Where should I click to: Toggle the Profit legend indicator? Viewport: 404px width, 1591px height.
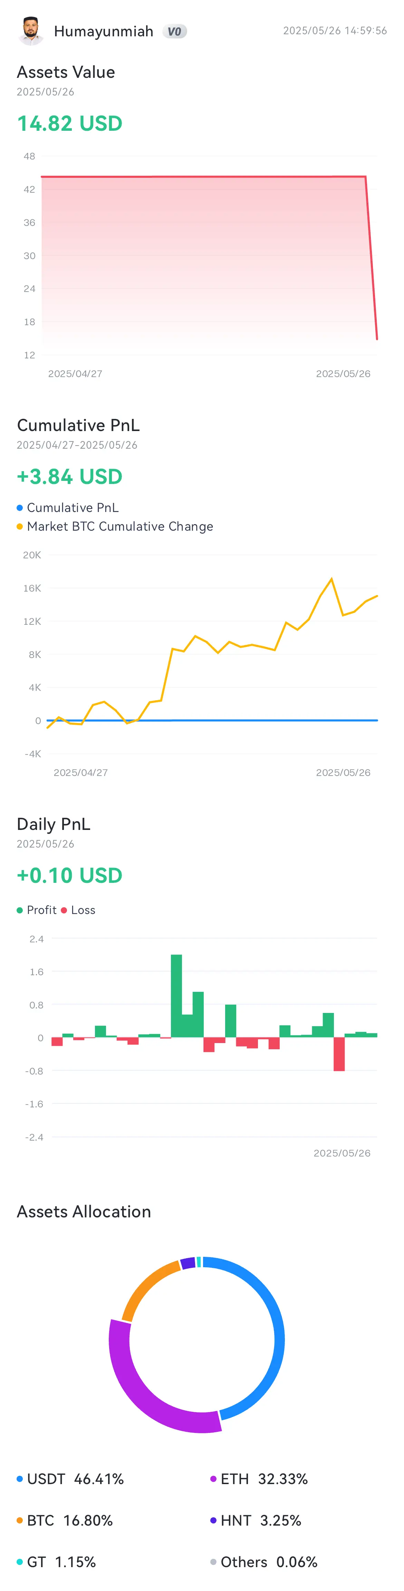coord(20,910)
